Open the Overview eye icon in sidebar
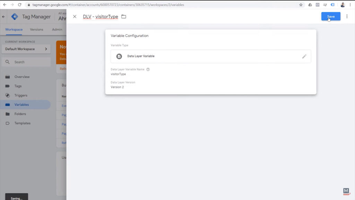Image resolution: width=355 pixels, height=200 pixels. coord(8,77)
